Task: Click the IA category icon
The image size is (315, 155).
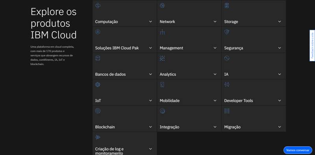Action: (x=227, y=58)
